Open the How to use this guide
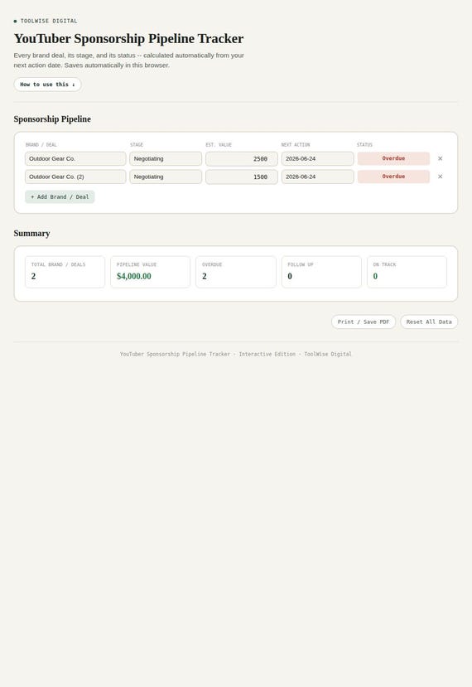This screenshot has width=472, height=687. tap(47, 85)
